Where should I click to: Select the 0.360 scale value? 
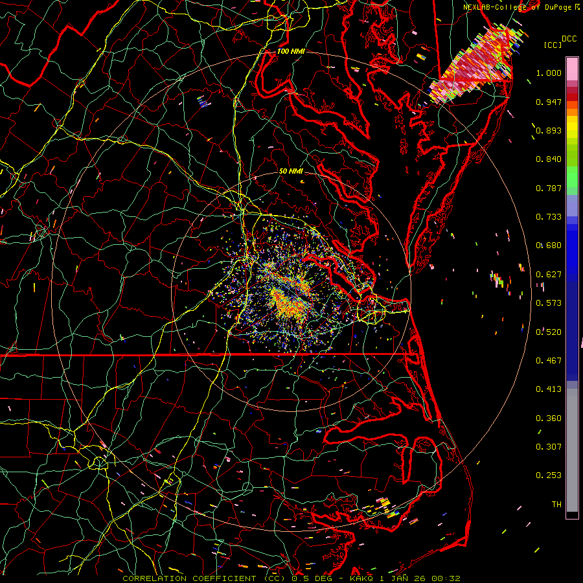pyautogui.click(x=549, y=418)
